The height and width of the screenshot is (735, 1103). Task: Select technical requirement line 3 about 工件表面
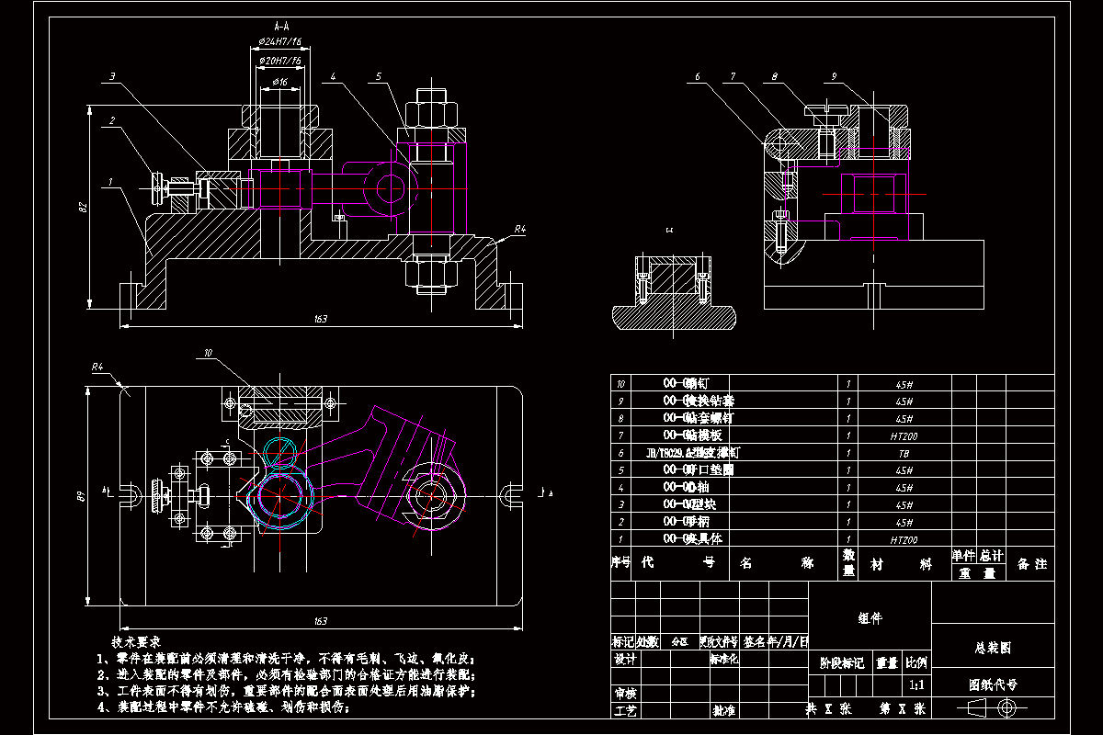tap(286, 692)
